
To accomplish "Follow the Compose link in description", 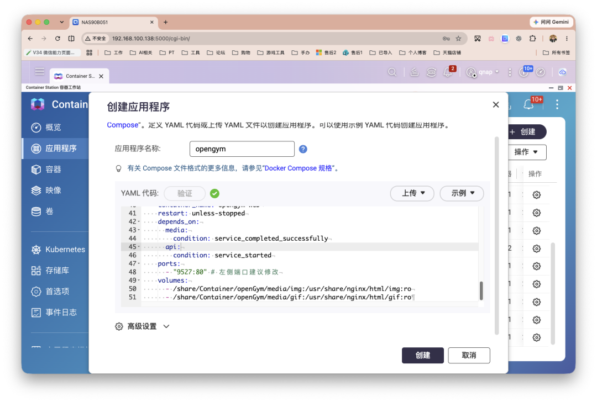I will (122, 125).
